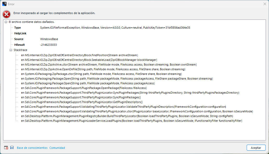
Task: Select the PluginRegistryBuilder.BuildThirdPartyLocator stack line
Action: click(127, 116)
